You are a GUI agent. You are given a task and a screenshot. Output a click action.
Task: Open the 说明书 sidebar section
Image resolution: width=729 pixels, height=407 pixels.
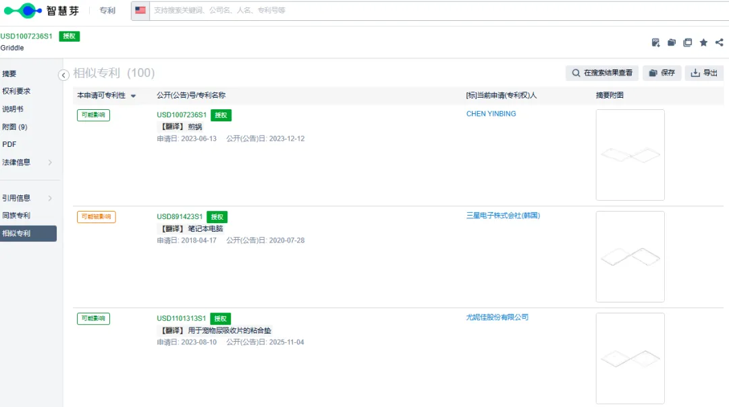(13, 108)
